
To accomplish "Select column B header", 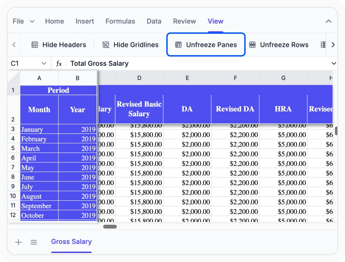I will pos(77,78).
